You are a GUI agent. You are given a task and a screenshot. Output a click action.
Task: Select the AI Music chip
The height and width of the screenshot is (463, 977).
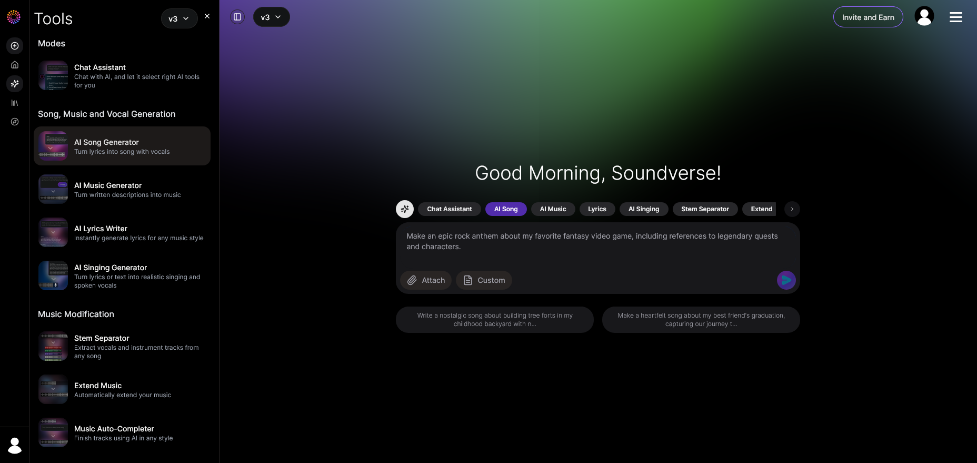[x=553, y=209]
